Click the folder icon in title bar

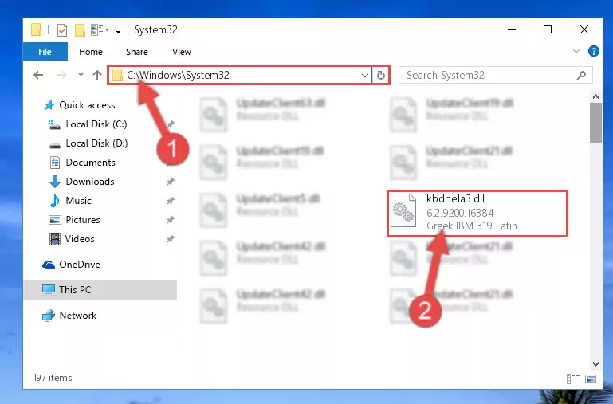click(37, 29)
